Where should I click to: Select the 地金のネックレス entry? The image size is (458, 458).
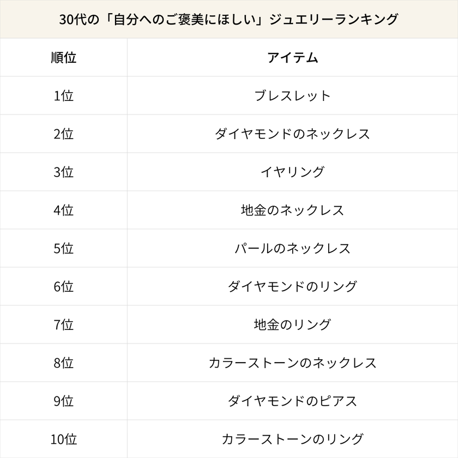292,210
